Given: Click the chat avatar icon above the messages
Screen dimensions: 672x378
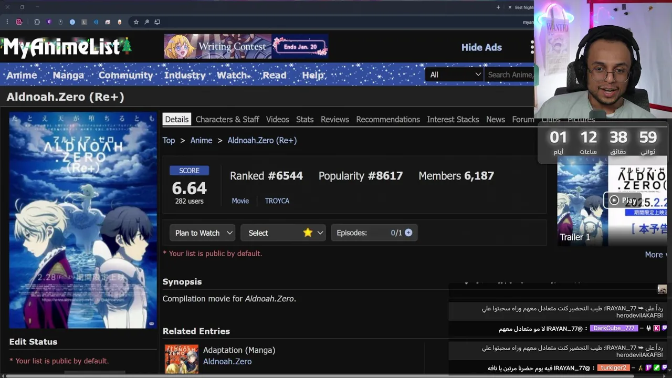Looking at the screenshot, I should pyautogui.click(x=662, y=289).
